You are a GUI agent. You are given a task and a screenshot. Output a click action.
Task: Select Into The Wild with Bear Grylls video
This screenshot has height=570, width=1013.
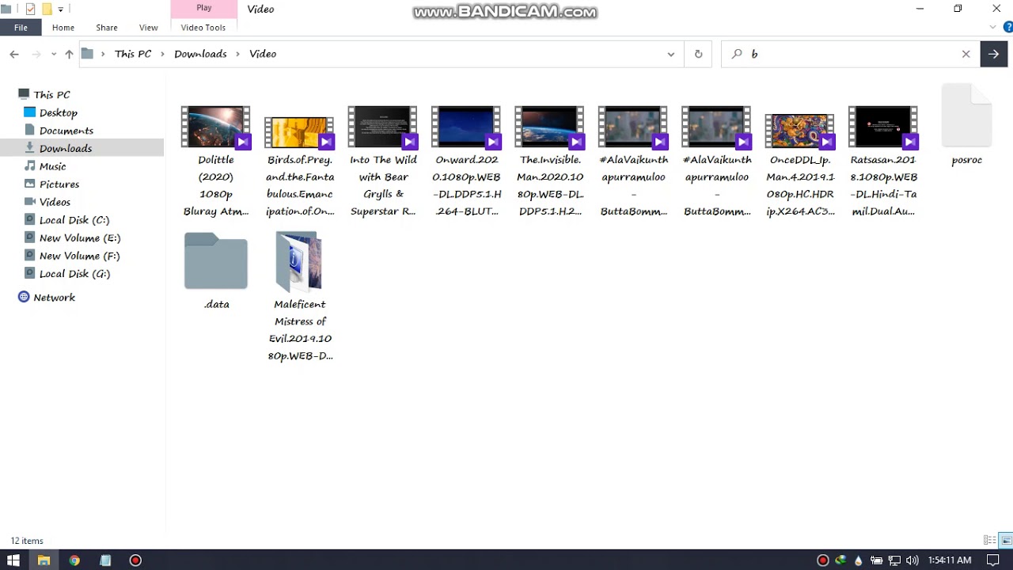[x=383, y=161]
